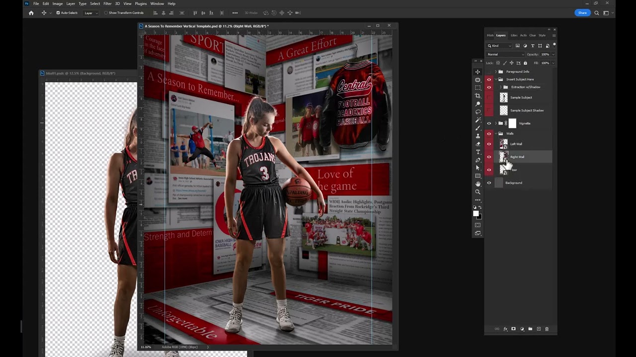Screen dimensions: 636x357
Task: Open the search magnifier in the top bar
Action: 597,13
